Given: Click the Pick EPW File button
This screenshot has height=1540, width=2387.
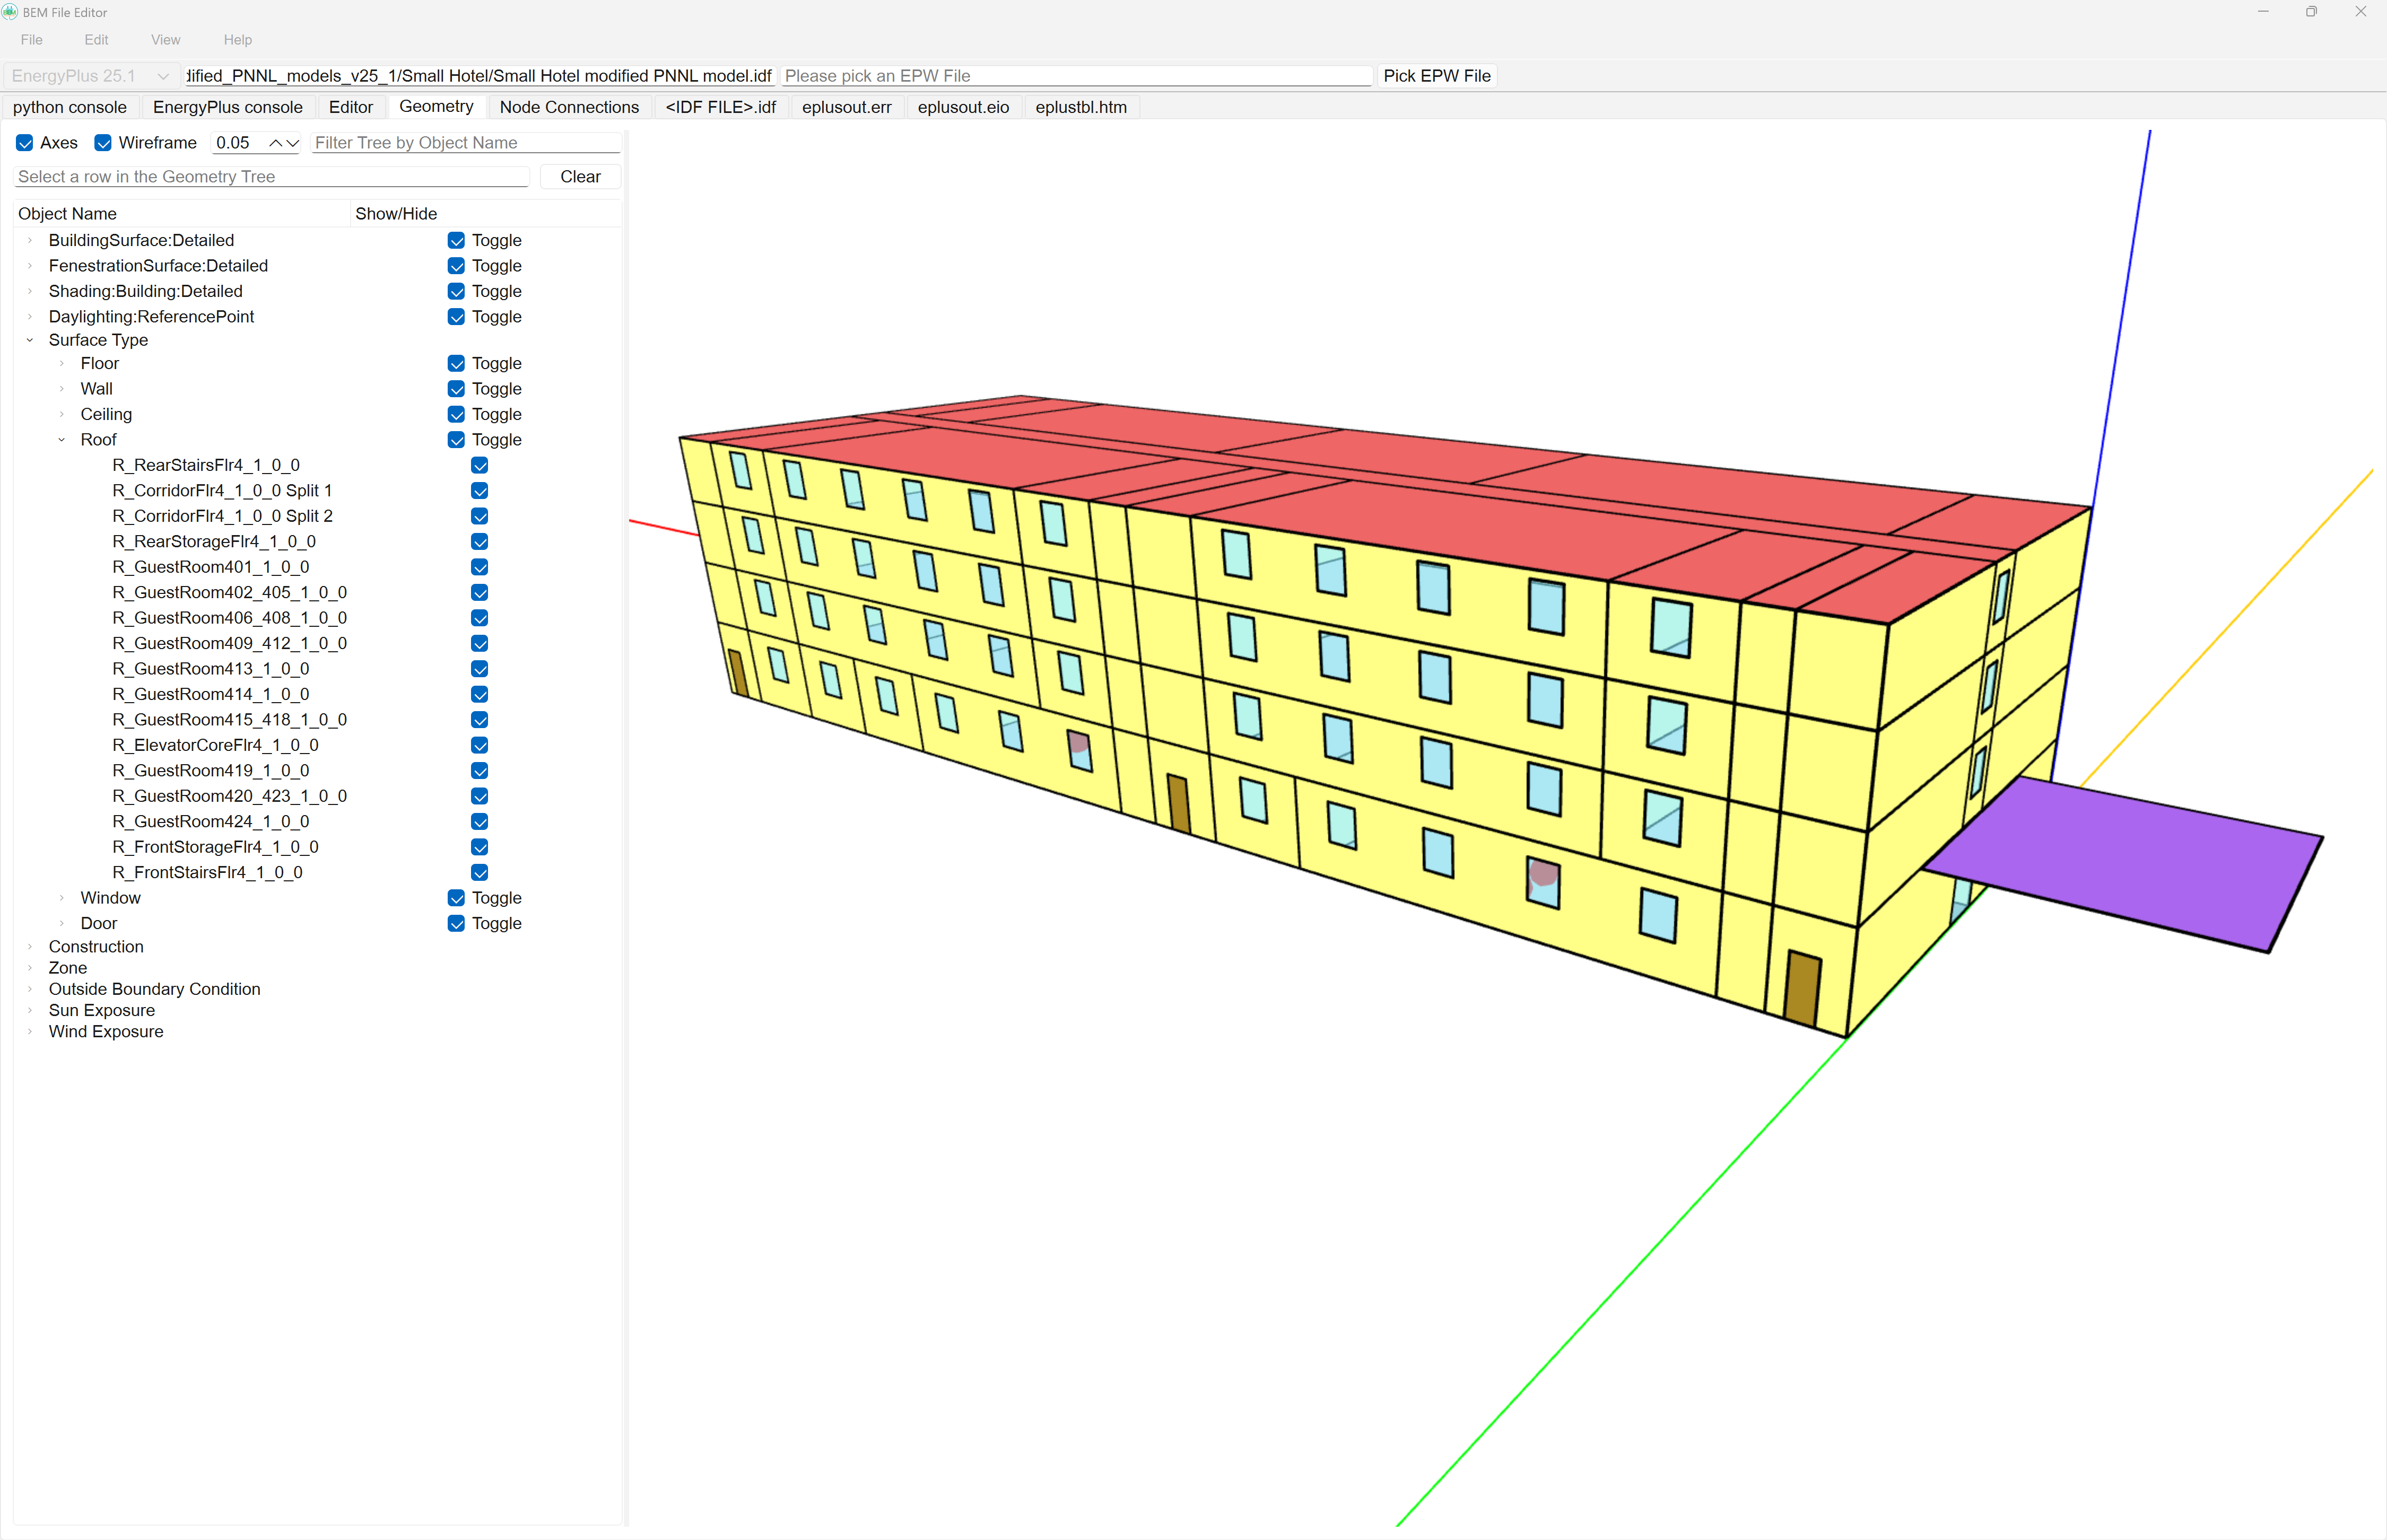Looking at the screenshot, I should click(x=1437, y=76).
